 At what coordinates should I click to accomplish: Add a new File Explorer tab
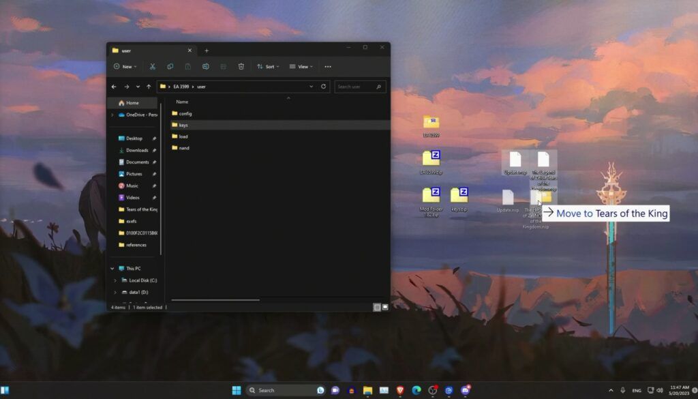[207, 50]
